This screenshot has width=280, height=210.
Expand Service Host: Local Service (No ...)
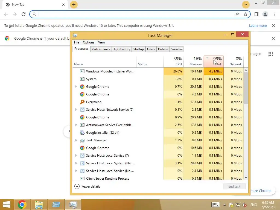(76, 171)
